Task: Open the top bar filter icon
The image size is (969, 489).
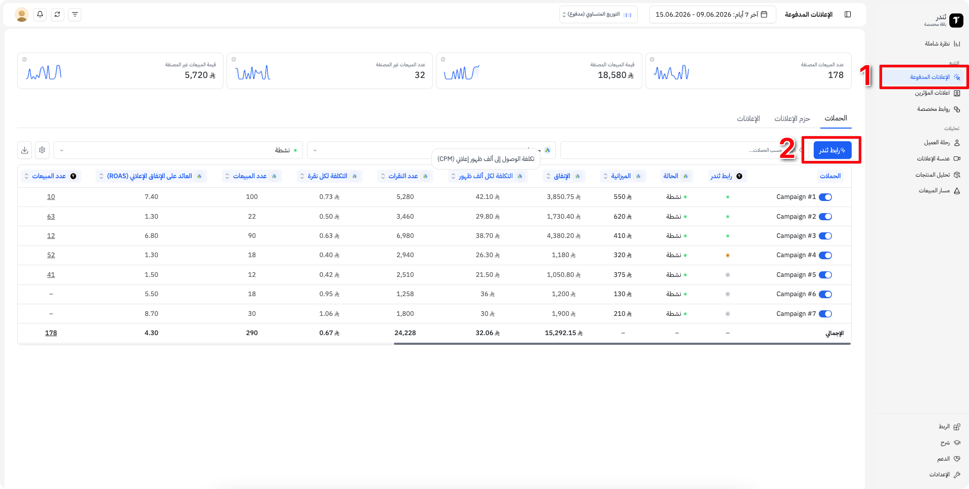Action: point(75,15)
